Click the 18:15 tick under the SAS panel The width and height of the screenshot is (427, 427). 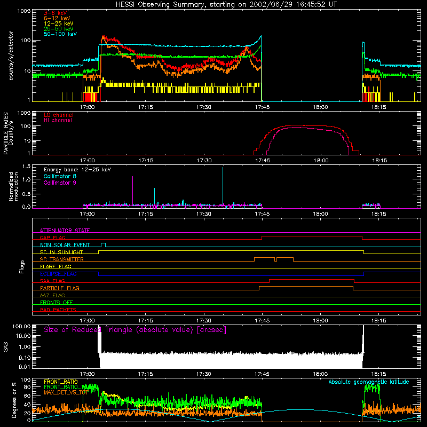click(x=379, y=374)
